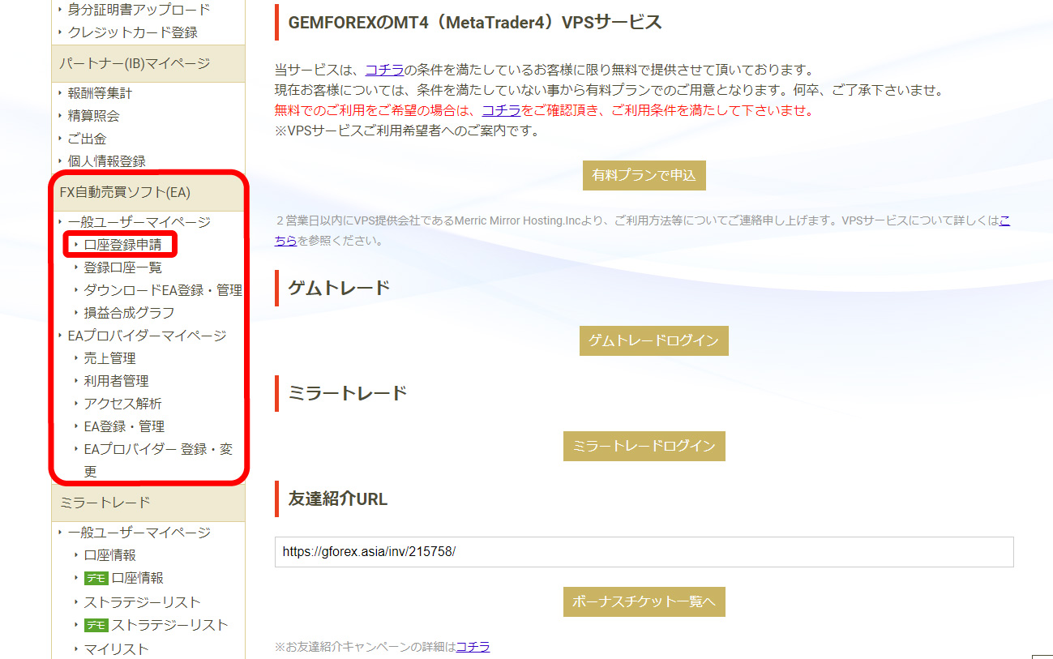
Task: Open ご出金 in sidebar
Action: [88, 139]
